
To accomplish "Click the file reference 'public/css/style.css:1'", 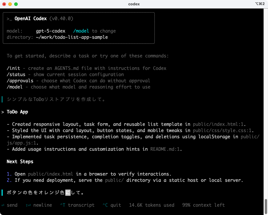I will tap(222, 130).
